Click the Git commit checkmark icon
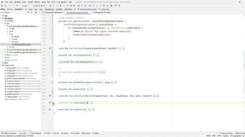245x137 pixels. [x=97, y=6]
